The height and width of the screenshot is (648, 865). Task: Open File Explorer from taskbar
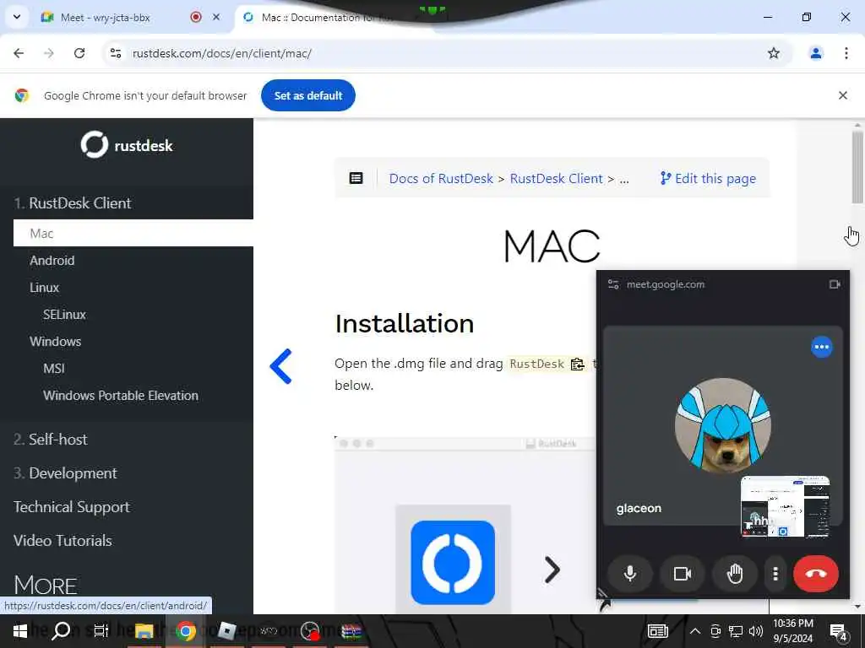144,631
